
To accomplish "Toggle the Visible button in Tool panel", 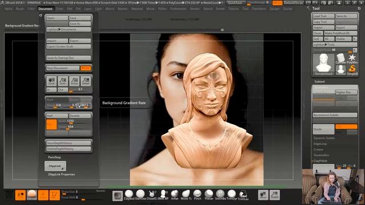I will (x=343, y=39).
